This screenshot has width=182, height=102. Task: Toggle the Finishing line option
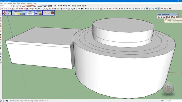point(36,14)
